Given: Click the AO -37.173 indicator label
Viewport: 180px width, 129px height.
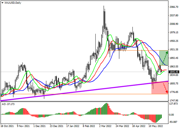Looking at the screenshot, I should coord(8,104).
